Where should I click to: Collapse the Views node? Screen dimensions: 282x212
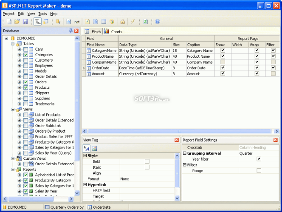tap(13, 110)
